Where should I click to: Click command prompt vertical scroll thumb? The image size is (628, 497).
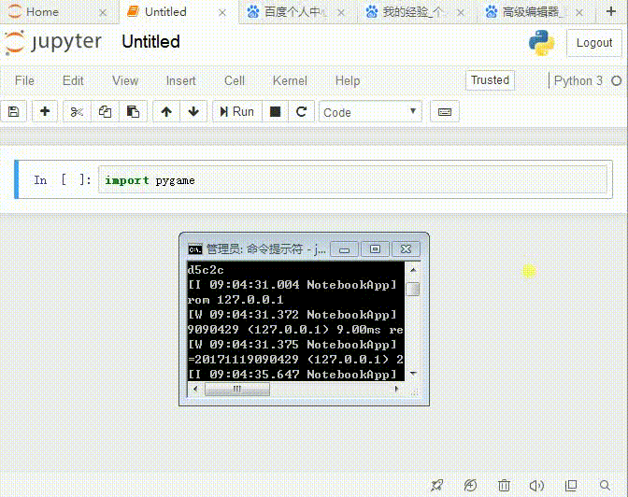(413, 290)
